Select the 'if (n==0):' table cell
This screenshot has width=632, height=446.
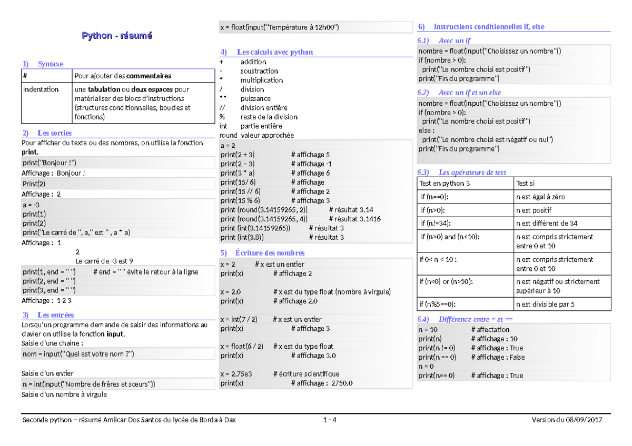pyautogui.click(x=435, y=197)
